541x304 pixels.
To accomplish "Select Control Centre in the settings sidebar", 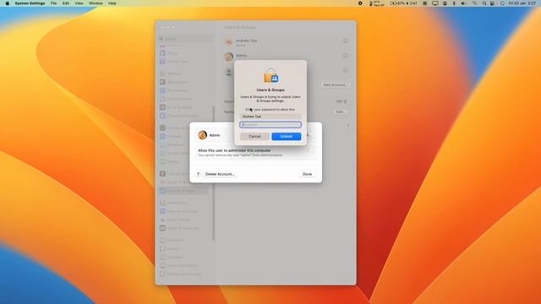I will (176, 99).
